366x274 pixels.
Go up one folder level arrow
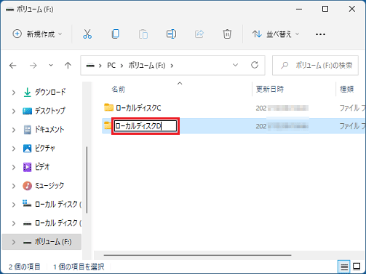68,66
